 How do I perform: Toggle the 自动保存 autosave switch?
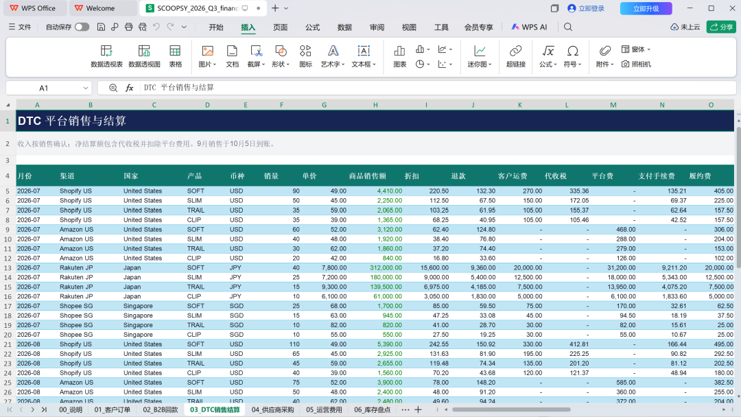click(82, 27)
